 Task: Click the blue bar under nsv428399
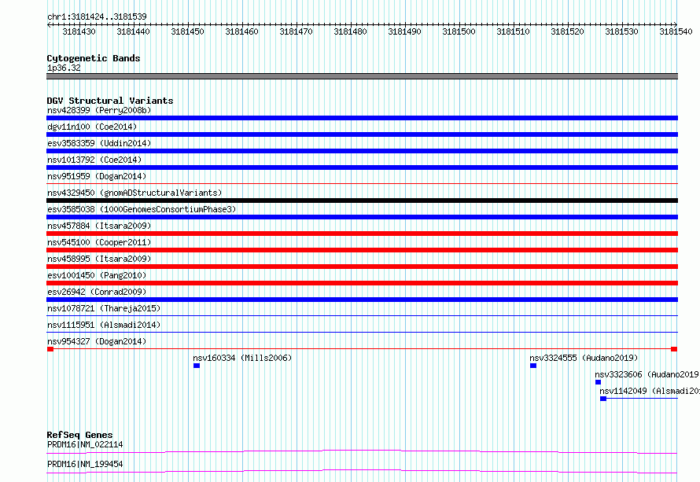point(362,118)
